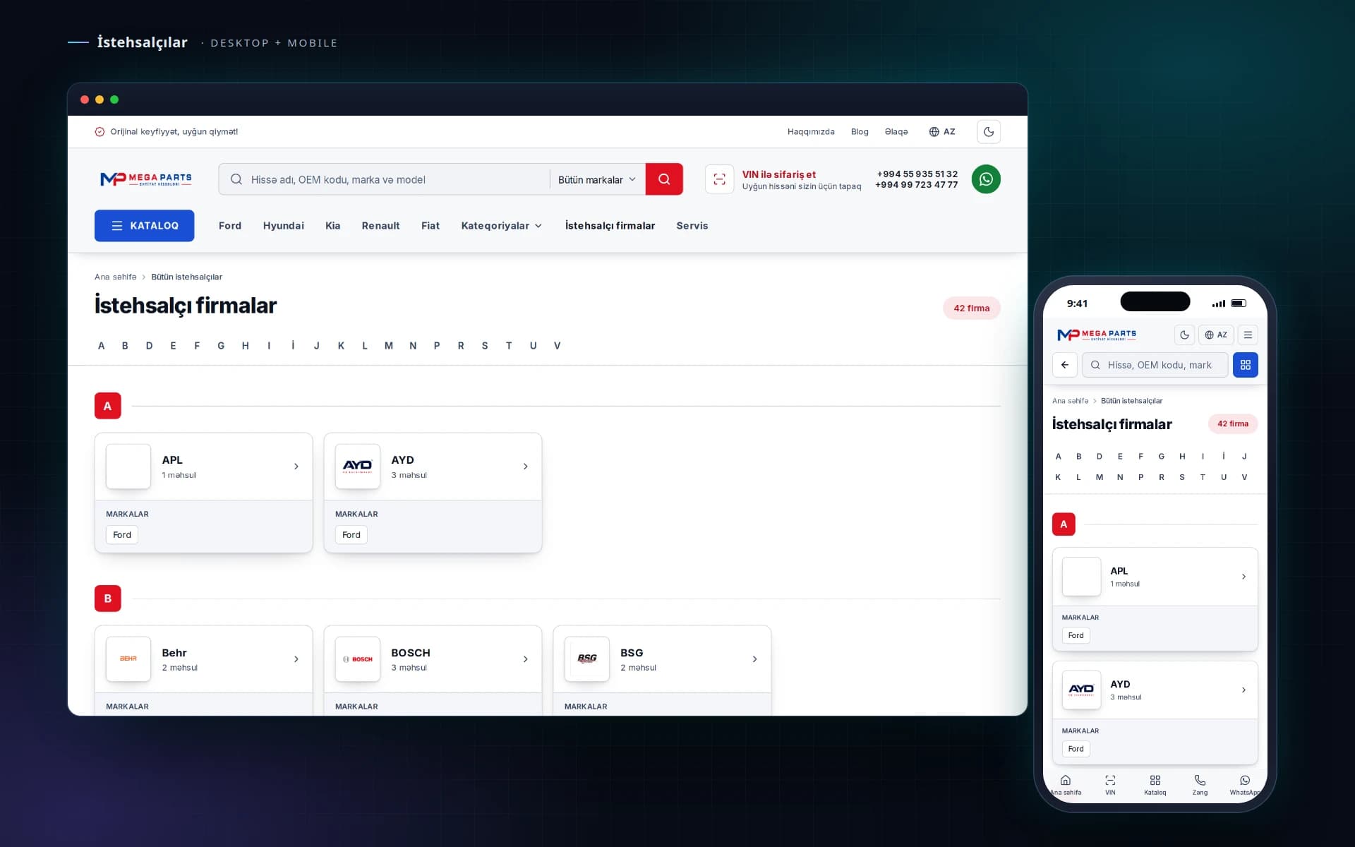Expand the Kateqoriyalar menu dropdown

click(x=502, y=226)
